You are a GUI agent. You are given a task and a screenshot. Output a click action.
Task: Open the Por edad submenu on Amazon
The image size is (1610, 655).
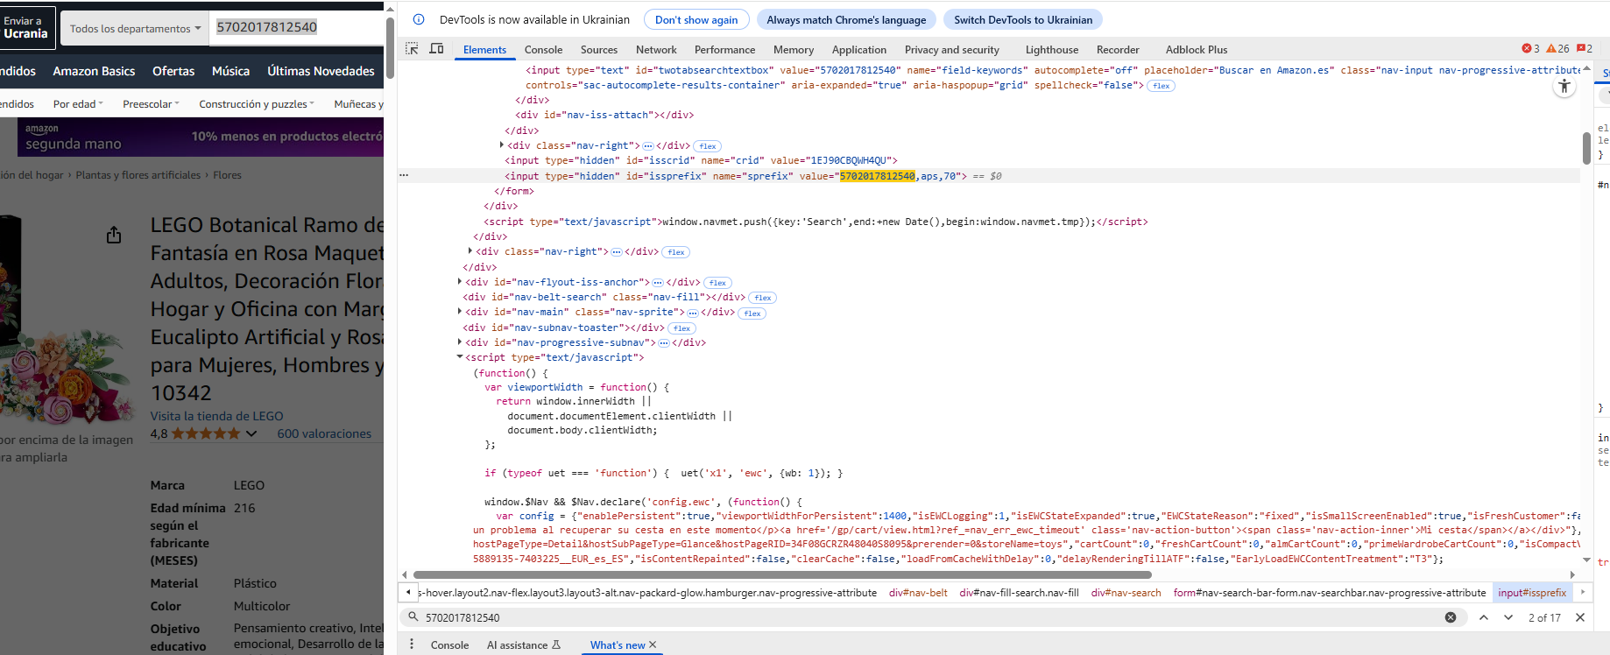tap(78, 104)
